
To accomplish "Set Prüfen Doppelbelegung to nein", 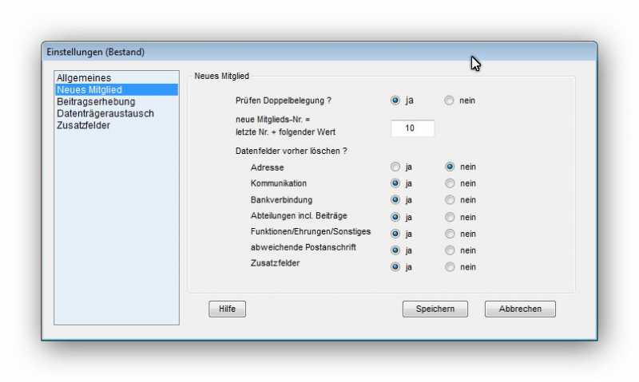I will [x=449, y=101].
